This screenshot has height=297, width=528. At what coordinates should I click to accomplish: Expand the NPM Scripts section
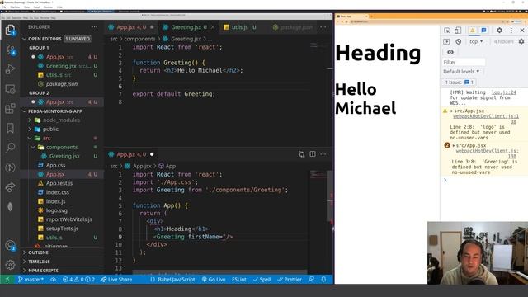point(43,271)
